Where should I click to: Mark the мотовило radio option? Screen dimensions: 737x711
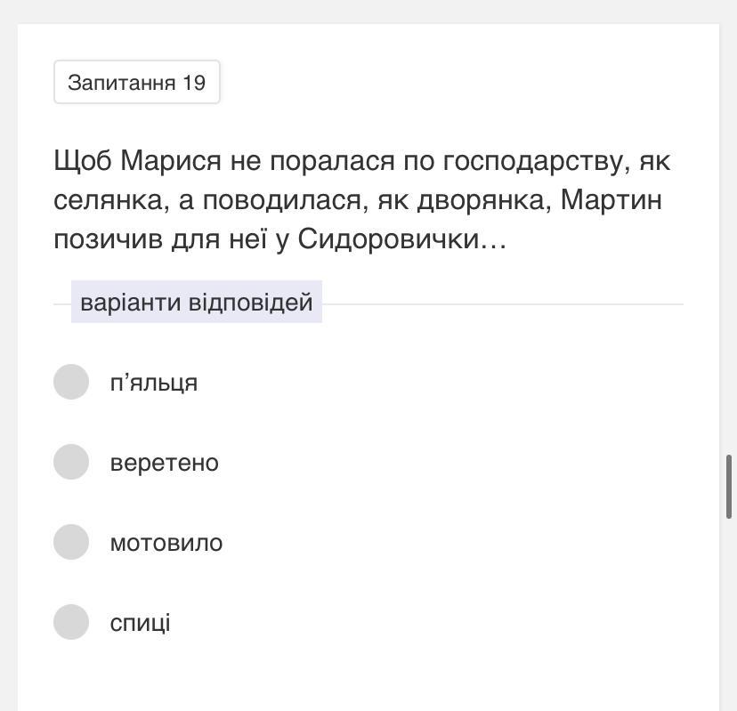click(x=71, y=542)
